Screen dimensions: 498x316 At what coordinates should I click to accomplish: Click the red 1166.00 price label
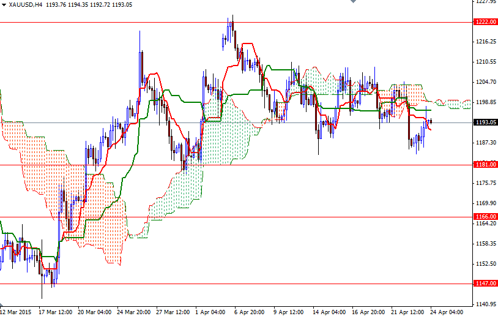pos(485,217)
